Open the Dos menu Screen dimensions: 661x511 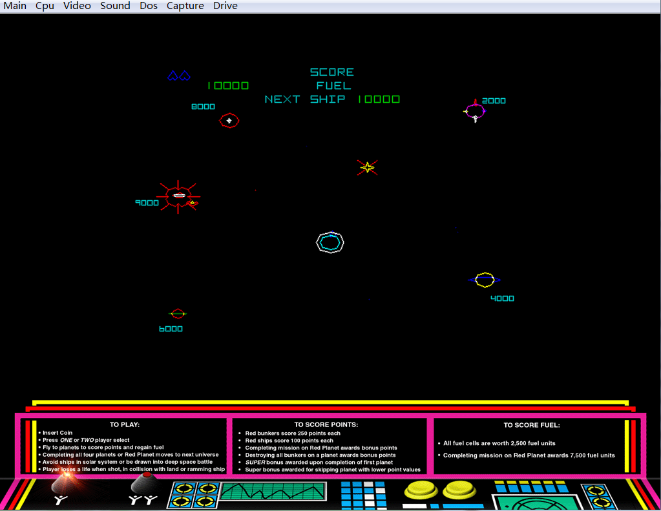(149, 6)
